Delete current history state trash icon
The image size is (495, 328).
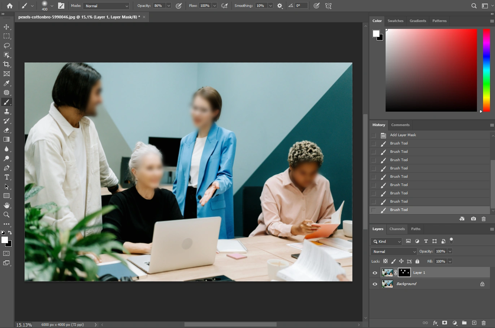point(484,219)
